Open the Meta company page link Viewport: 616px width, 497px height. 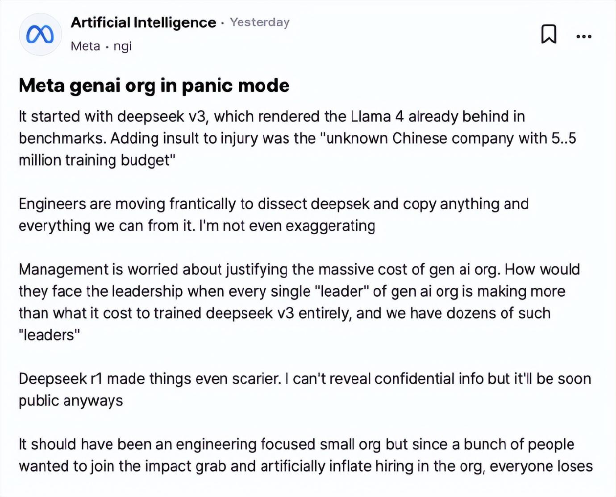tap(85, 46)
